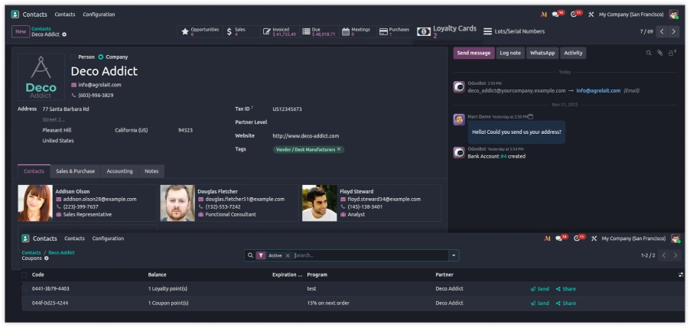Select the Person radio button

click(x=74, y=57)
